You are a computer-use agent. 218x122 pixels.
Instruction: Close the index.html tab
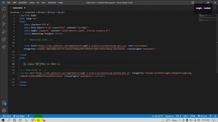click(x=25, y=8)
